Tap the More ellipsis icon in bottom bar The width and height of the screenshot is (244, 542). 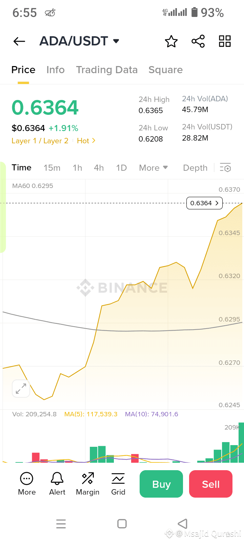pyautogui.click(x=27, y=479)
